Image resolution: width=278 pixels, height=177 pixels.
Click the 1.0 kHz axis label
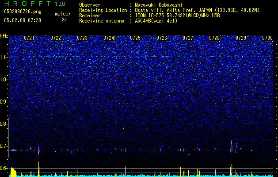click(4, 80)
